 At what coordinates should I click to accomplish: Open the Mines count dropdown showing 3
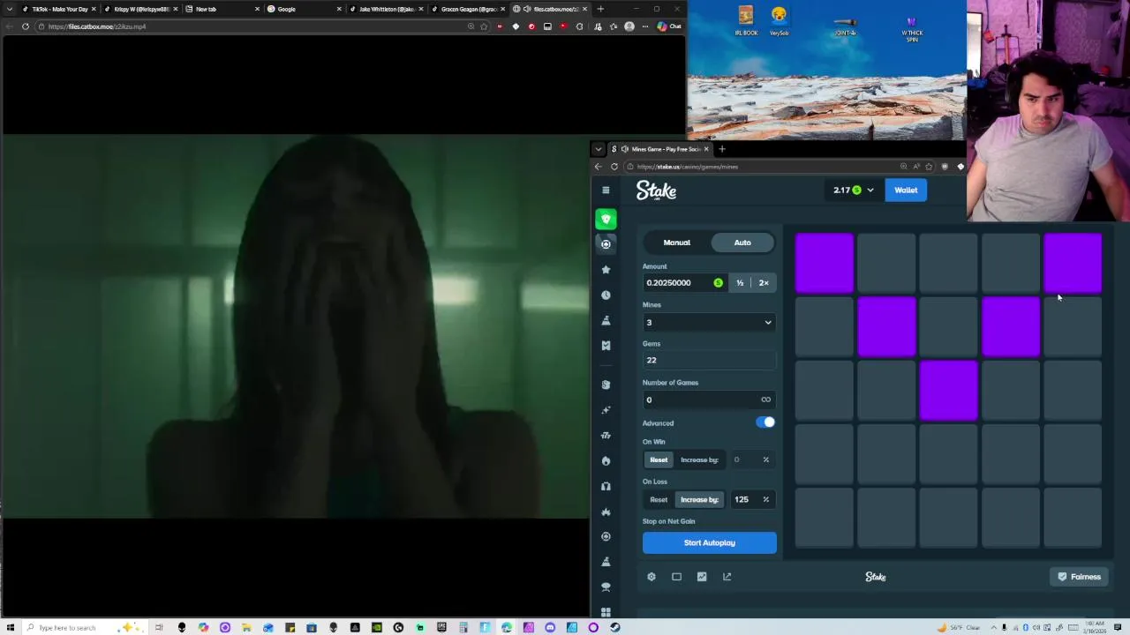(710, 323)
